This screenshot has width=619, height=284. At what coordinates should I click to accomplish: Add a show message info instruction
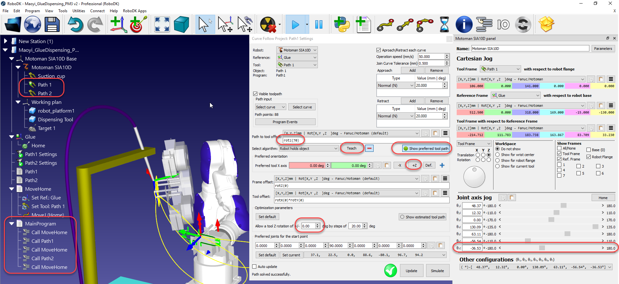tap(464, 24)
